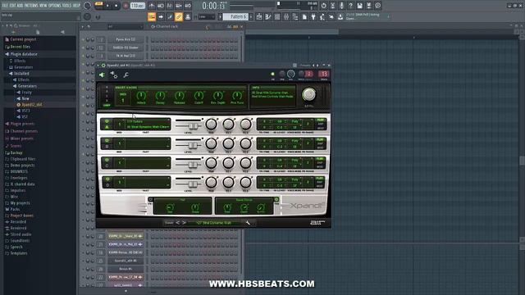The height and width of the screenshot is (295, 525).
Task: Adjust the Xpand!2 Cutoff smart knob
Action: [x=199, y=97]
